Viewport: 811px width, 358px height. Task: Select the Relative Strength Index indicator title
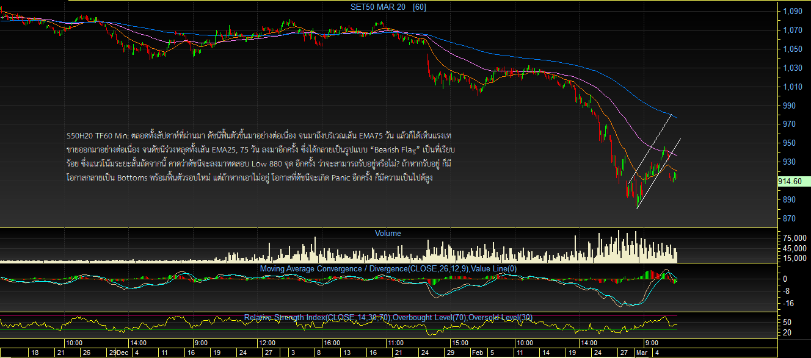tap(388, 317)
